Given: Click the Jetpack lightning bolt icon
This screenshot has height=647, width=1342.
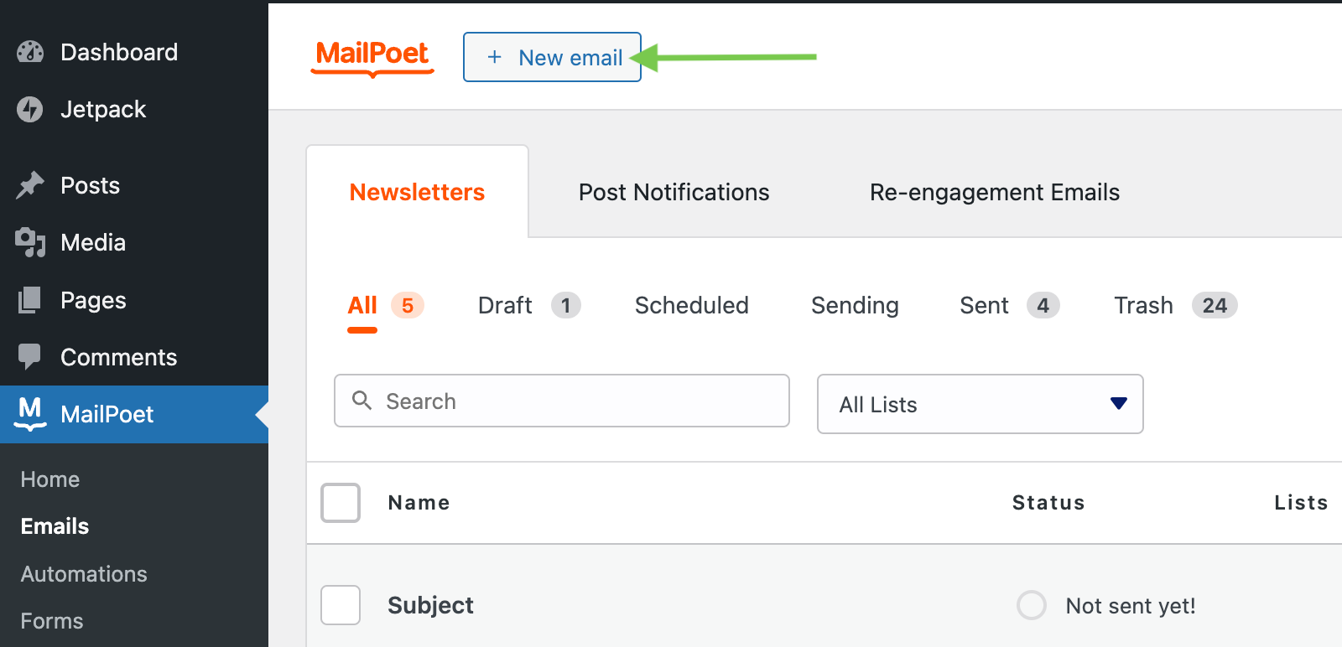Looking at the screenshot, I should point(30,109).
